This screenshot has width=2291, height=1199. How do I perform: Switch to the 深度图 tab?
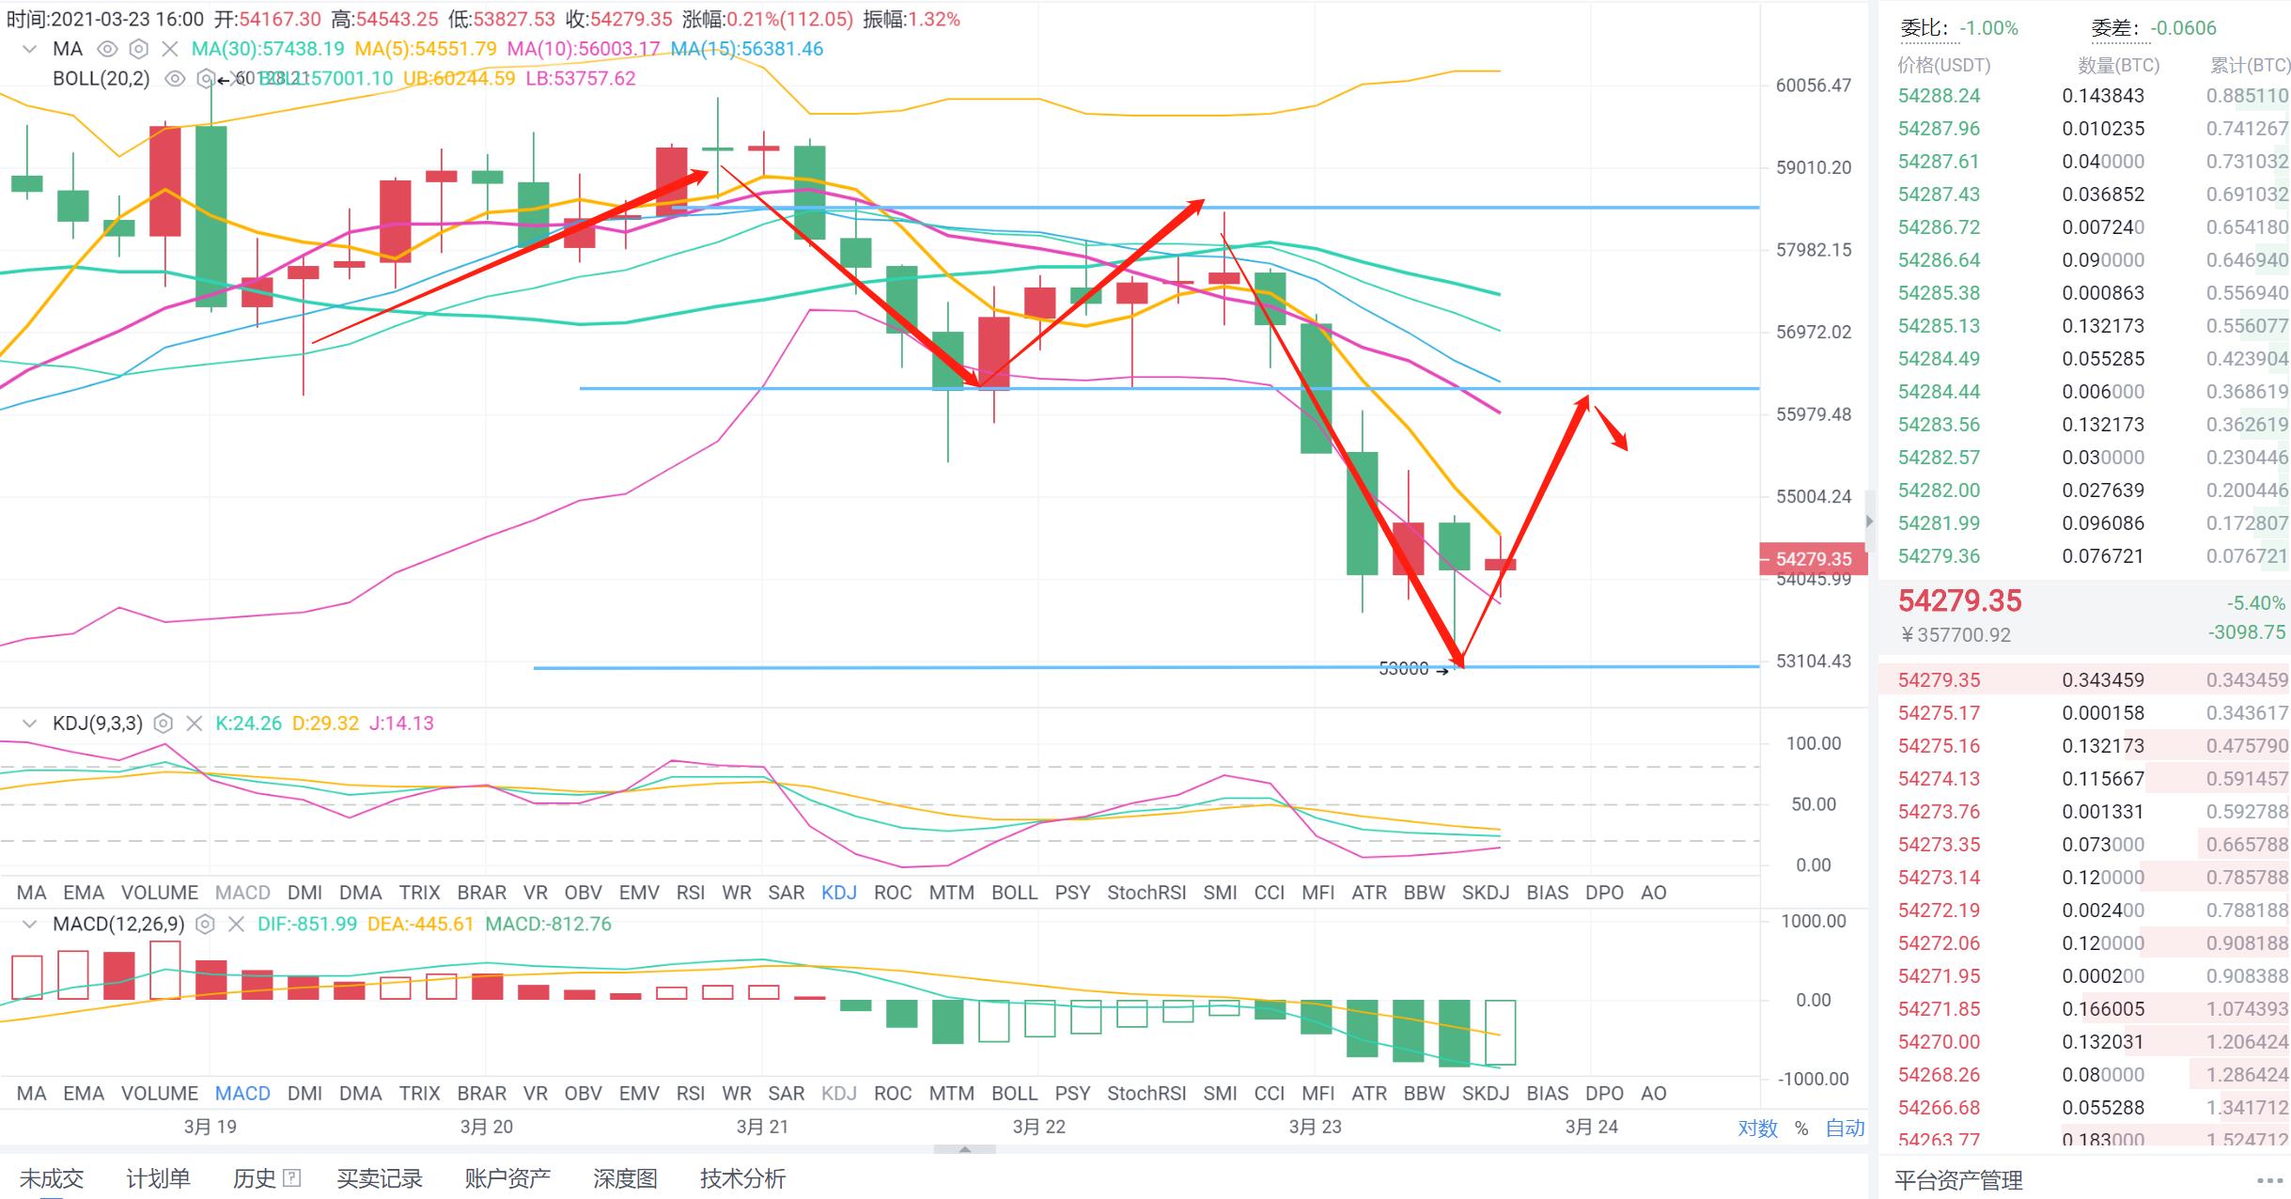(x=625, y=1178)
